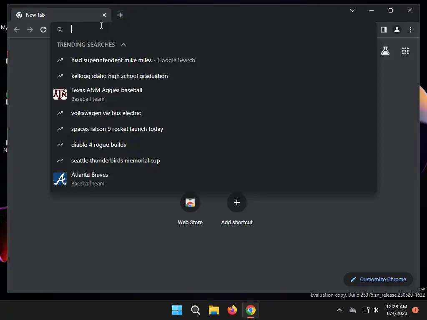Open the notification badge in the tray

coord(415,310)
